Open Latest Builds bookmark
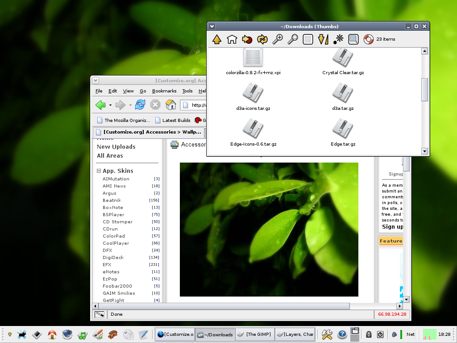The image size is (457, 343). tap(173, 120)
